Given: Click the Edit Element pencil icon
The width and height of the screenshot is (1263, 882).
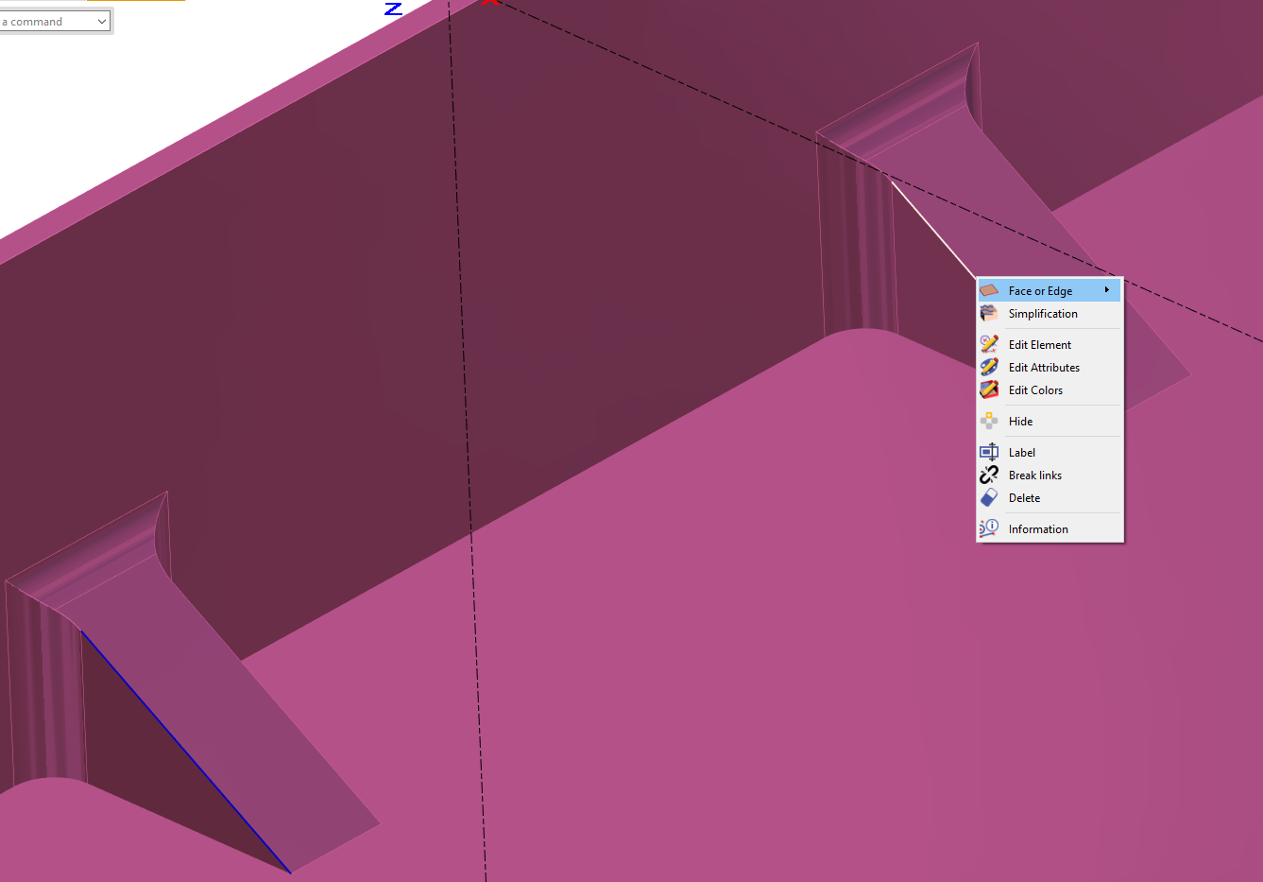Looking at the screenshot, I should click(989, 345).
